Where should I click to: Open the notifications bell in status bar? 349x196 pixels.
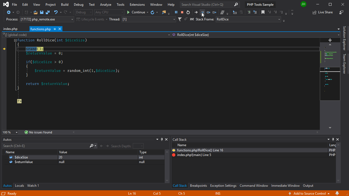[x=337, y=194]
